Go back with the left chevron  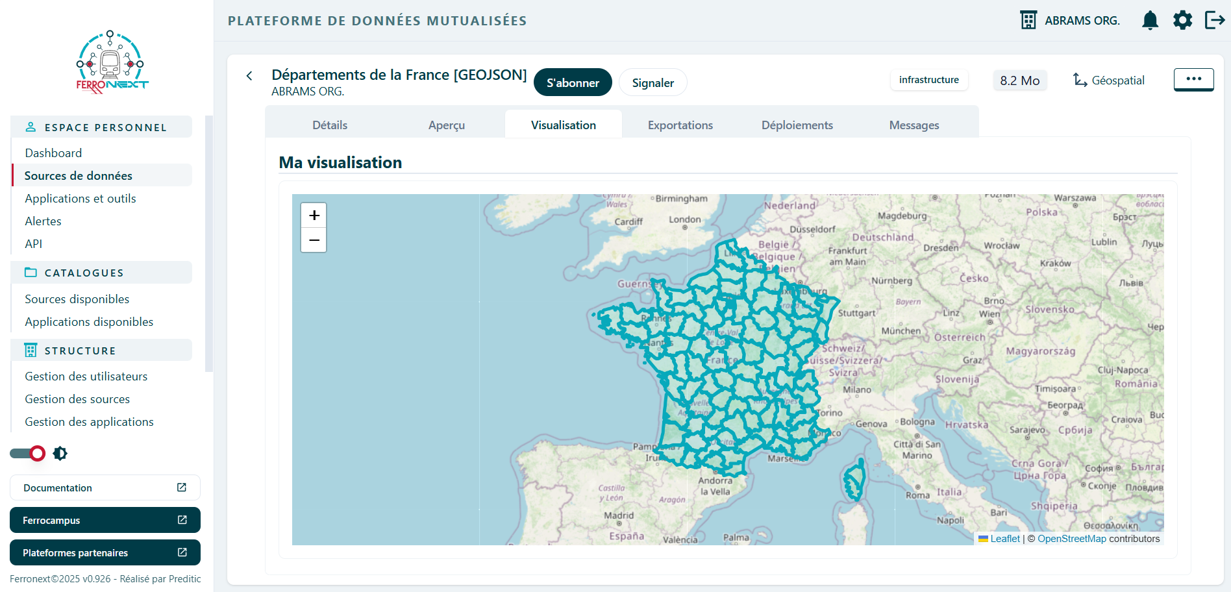tap(249, 76)
